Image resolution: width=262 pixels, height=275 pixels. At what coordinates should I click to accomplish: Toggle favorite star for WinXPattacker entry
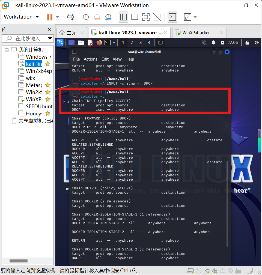click(x=48, y=99)
